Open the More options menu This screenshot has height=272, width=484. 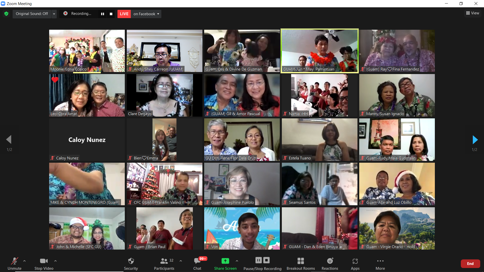pyautogui.click(x=380, y=263)
